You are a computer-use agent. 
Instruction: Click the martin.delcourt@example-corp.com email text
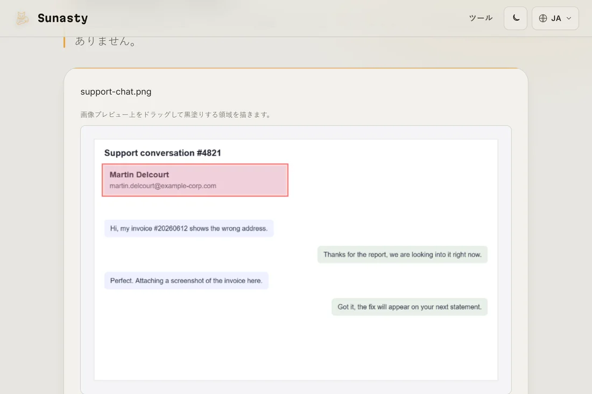pyautogui.click(x=163, y=186)
